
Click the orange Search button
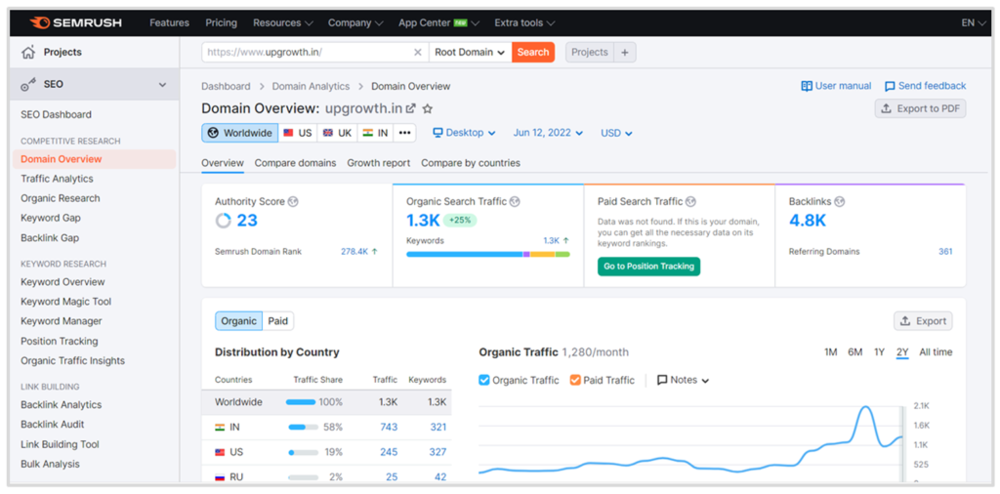point(533,53)
